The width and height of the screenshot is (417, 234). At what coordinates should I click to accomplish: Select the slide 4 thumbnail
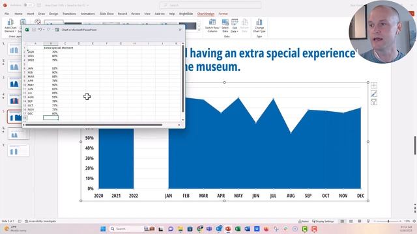pos(14,100)
